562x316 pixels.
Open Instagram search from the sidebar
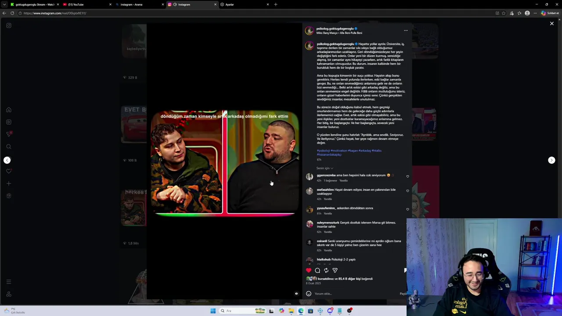(9, 147)
